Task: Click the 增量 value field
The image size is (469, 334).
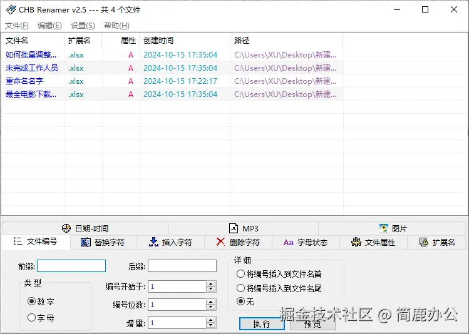Action: click(177, 323)
